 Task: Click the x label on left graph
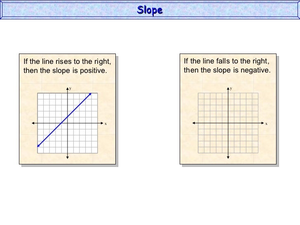[x=105, y=124]
